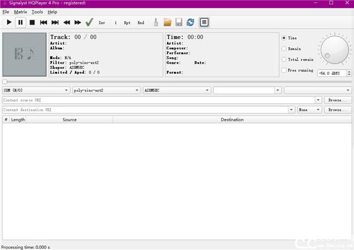Click Browse next to Content source URI
The image size is (354, 250).
point(338,100)
